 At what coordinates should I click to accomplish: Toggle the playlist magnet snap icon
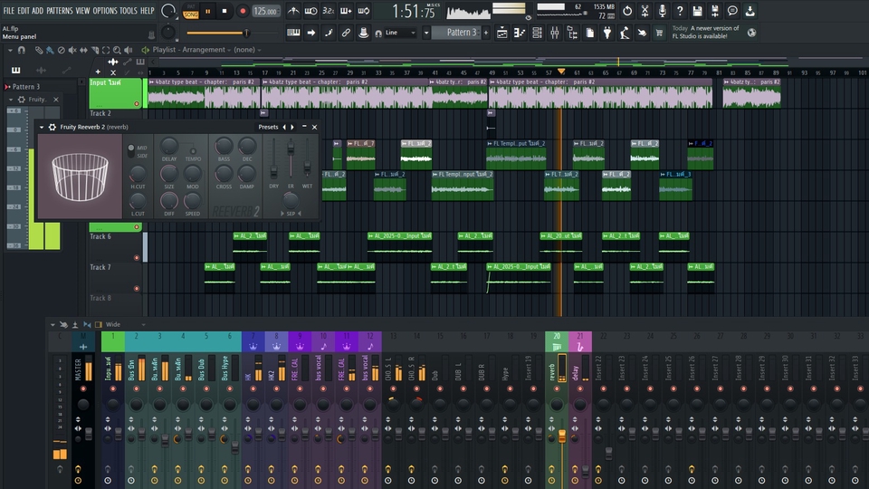click(x=22, y=50)
